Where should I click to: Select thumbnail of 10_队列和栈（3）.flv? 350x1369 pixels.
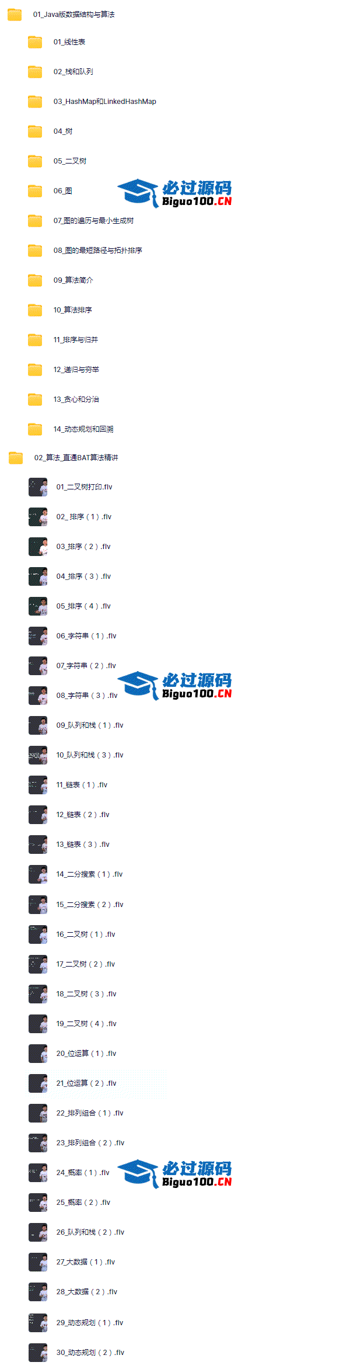pos(38,755)
